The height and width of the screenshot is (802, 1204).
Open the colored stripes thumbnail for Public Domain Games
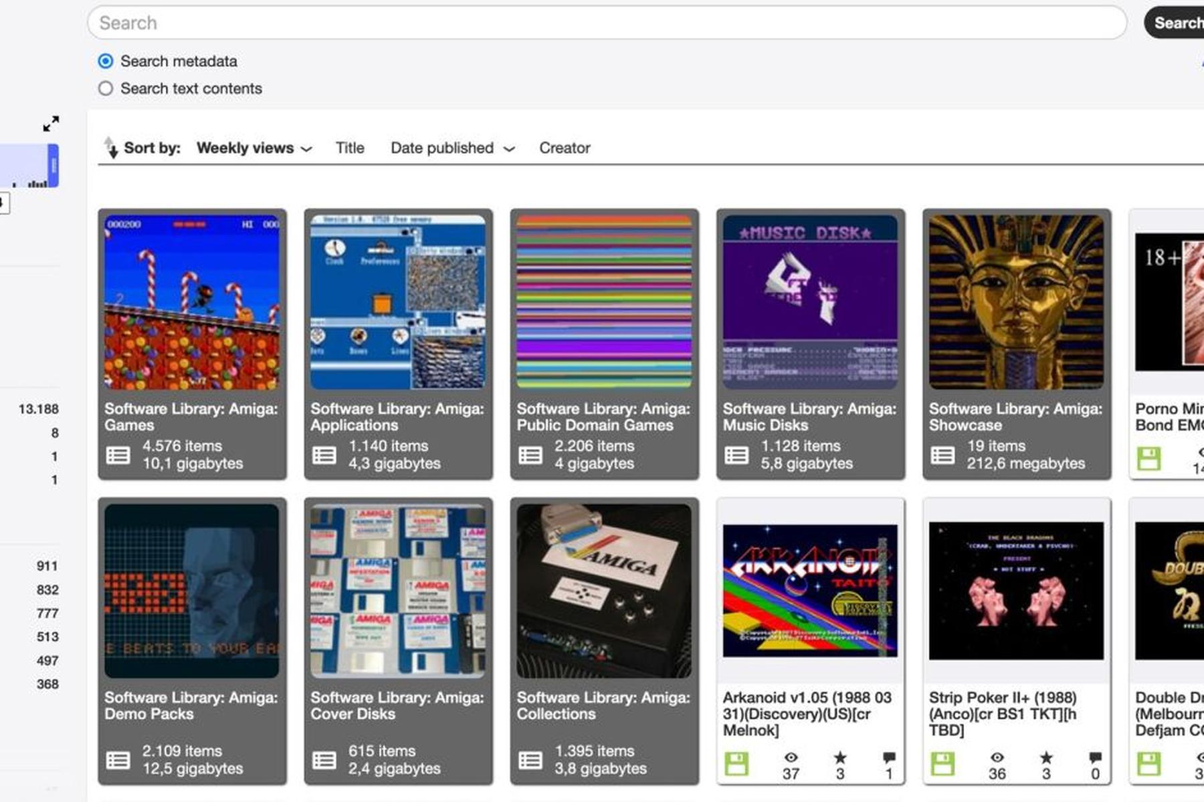coord(604,302)
